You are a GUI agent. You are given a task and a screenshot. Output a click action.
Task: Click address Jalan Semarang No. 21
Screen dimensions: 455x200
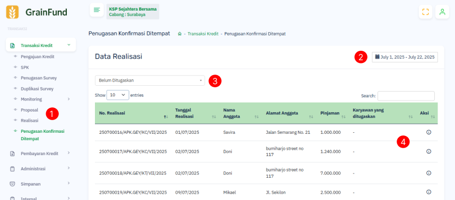[288, 132]
